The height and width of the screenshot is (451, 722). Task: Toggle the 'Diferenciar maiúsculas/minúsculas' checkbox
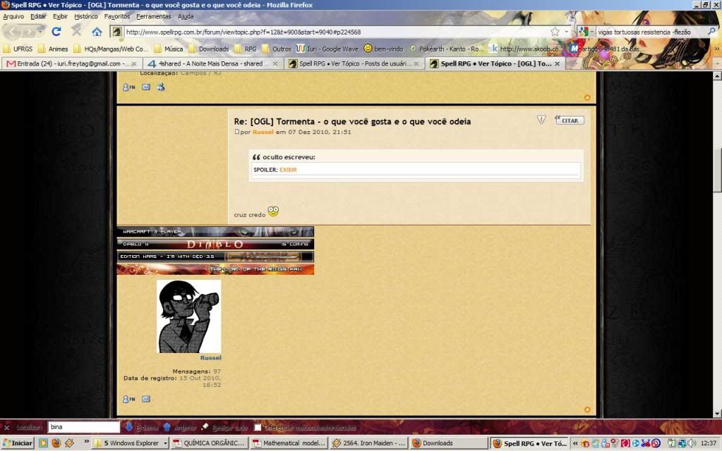258,427
